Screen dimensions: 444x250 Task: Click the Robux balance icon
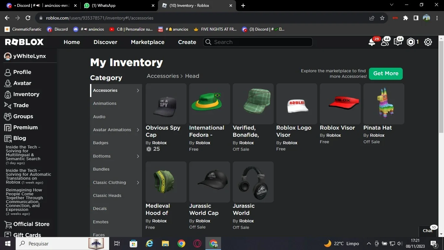pos(411,42)
